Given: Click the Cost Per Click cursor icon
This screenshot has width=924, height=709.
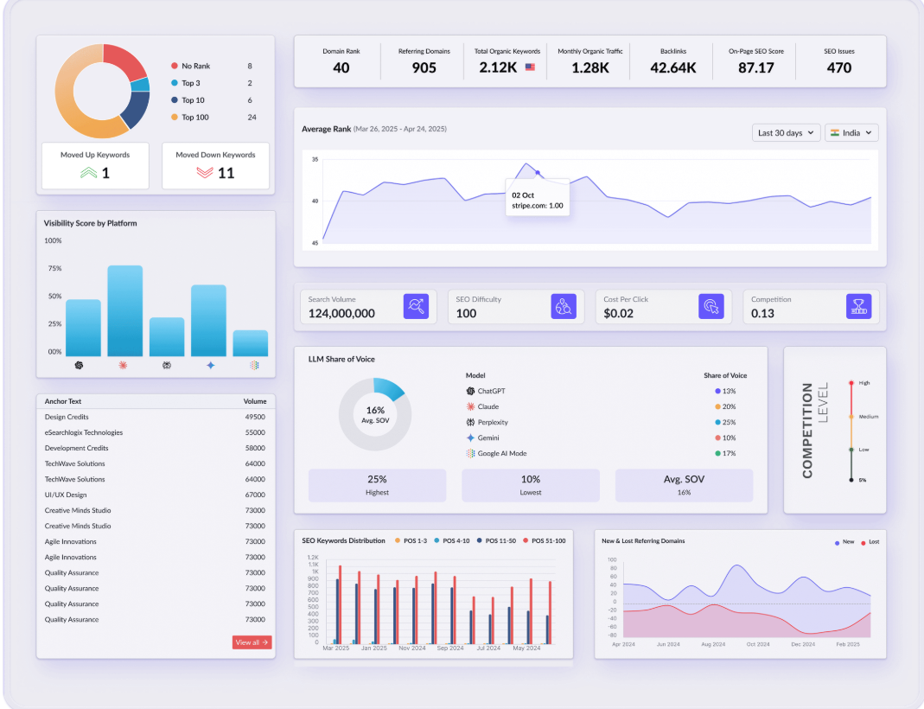Looking at the screenshot, I should (711, 307).
